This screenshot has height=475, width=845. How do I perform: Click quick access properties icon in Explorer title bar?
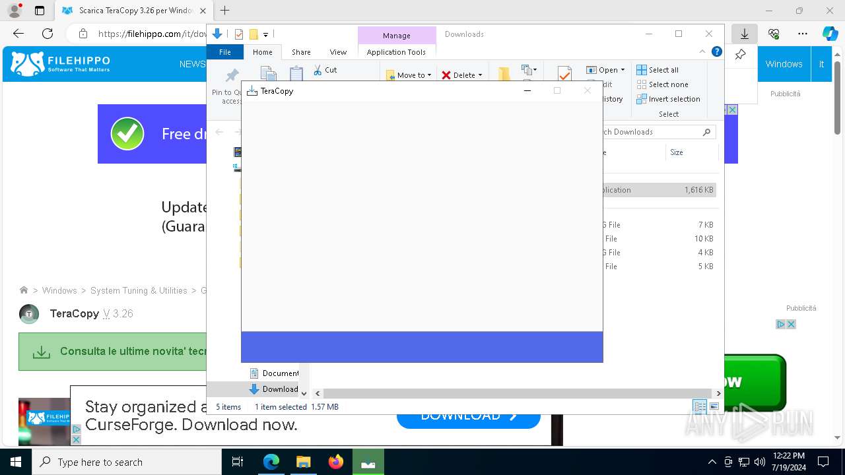click(239, 34)
